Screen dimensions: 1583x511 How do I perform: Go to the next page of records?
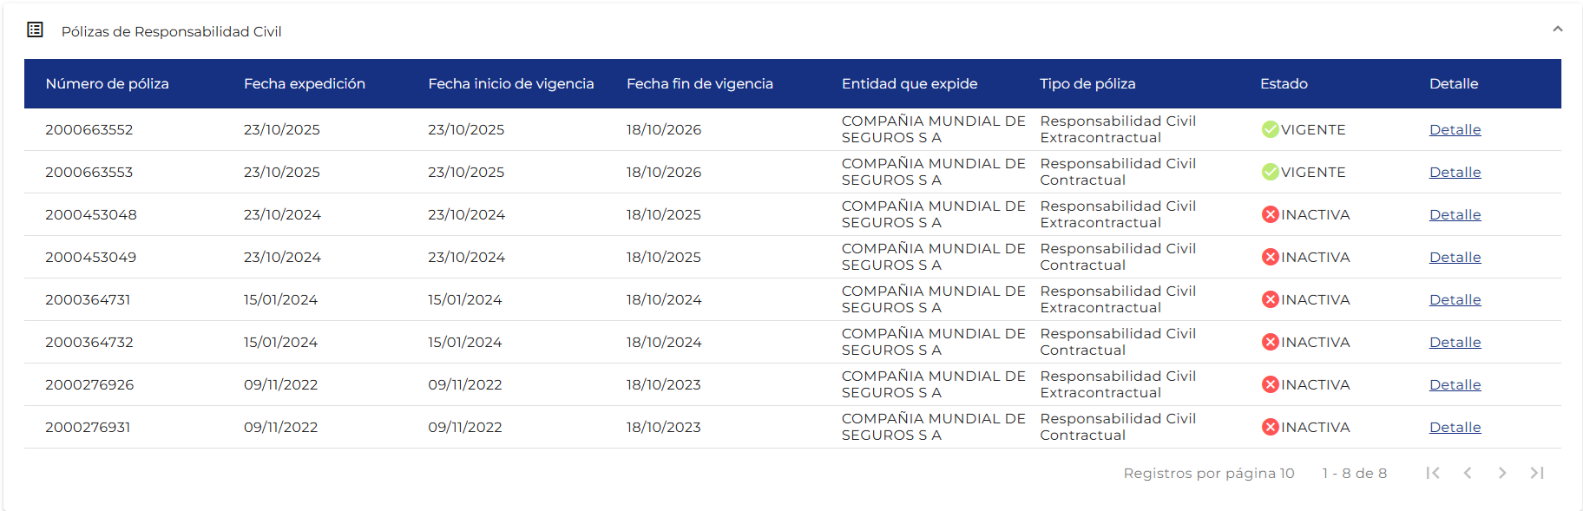tap(1502, 473)
